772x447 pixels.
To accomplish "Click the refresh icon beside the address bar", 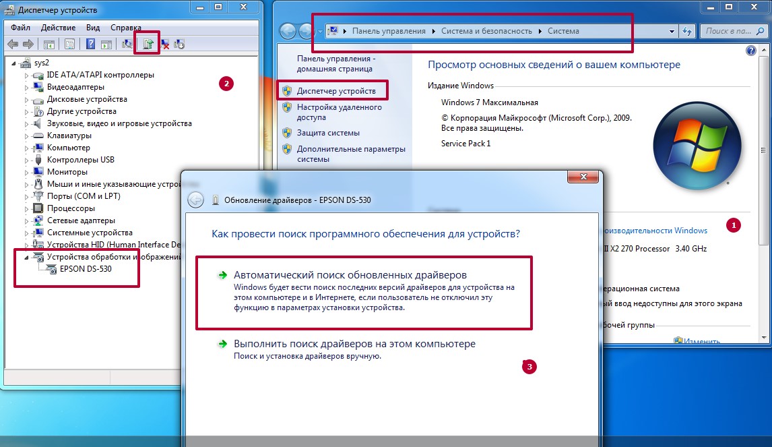I will pos(687,31).
